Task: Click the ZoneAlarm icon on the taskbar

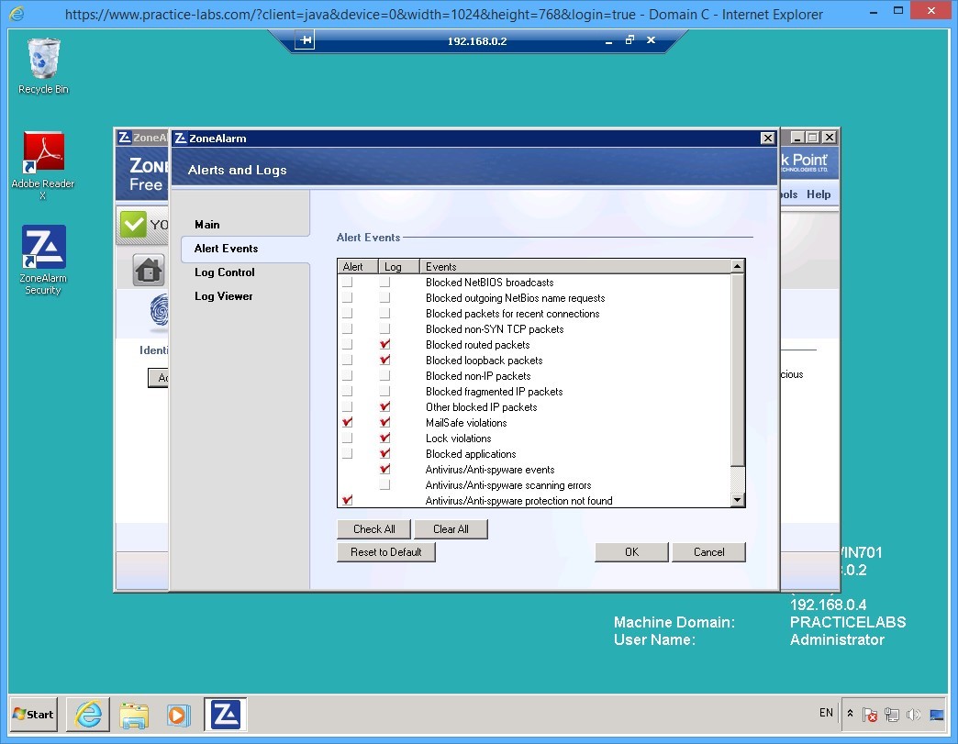Action: 224,714
